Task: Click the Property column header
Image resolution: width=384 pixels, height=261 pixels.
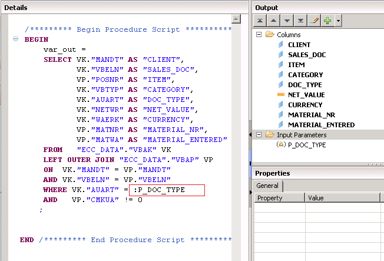Action: click(279, 199)
